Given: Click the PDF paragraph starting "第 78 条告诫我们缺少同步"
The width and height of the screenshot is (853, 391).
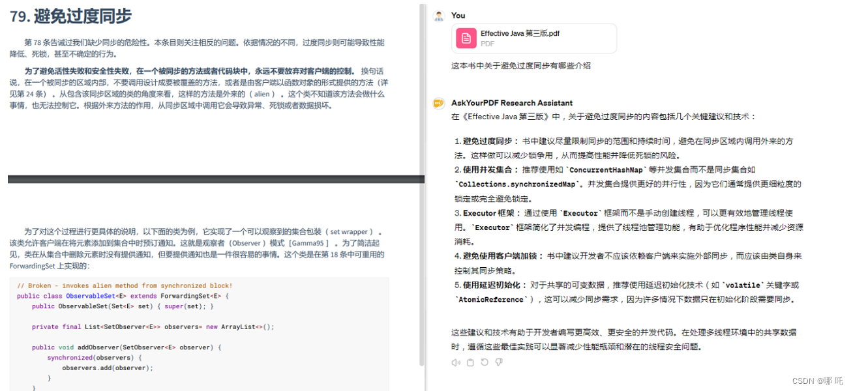Looking at the screenshot, I should (197, 48).
